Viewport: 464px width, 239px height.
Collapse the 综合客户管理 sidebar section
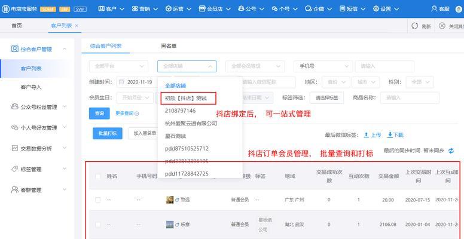pyautogui.click(x=65, y=49)
